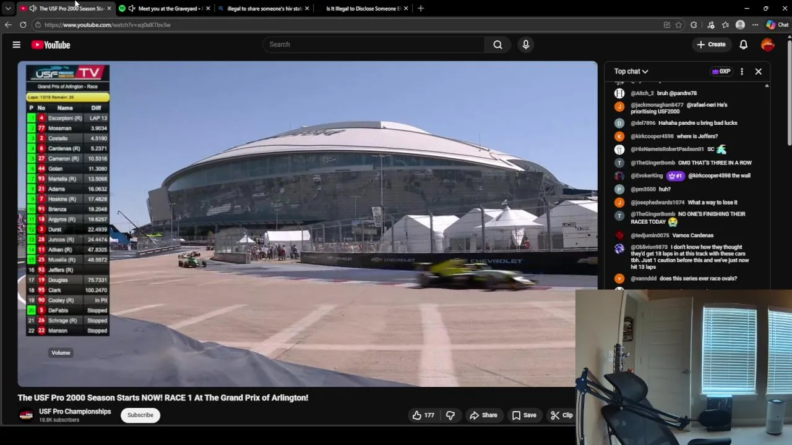Viewport: 792px width, 445px height.
Task: Open @jackmonaghan8477 chat author name
Action: [x=657, y=105]
